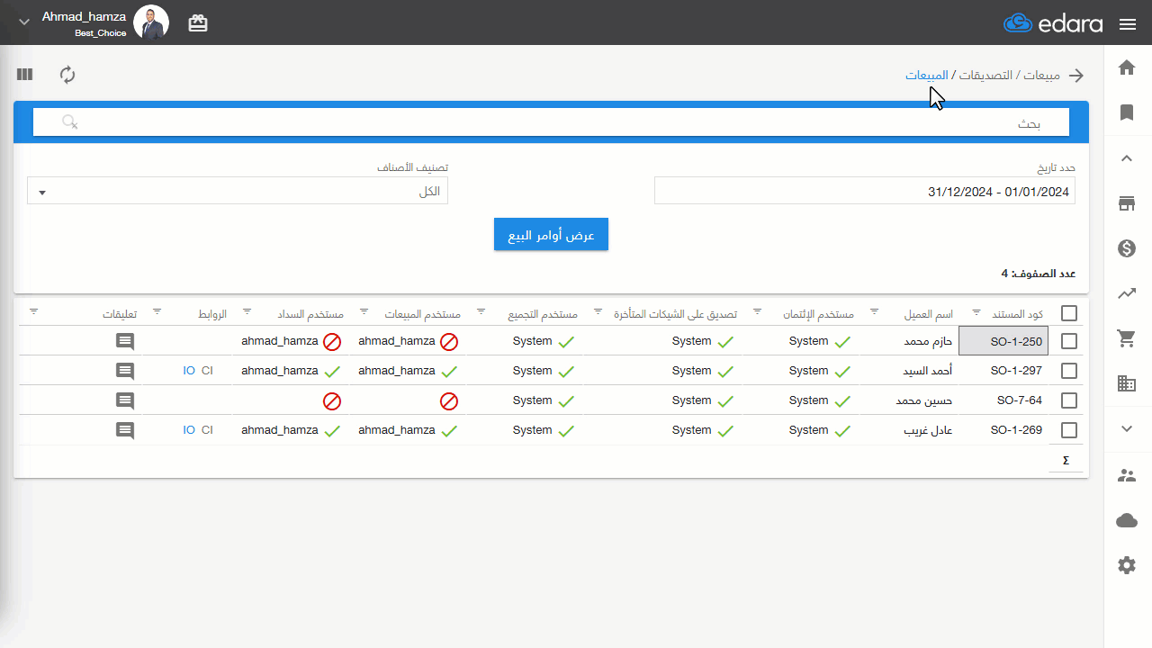Go to Home in the sidebar
This screenshot has height=648, width=1152.
point(1127,67)
